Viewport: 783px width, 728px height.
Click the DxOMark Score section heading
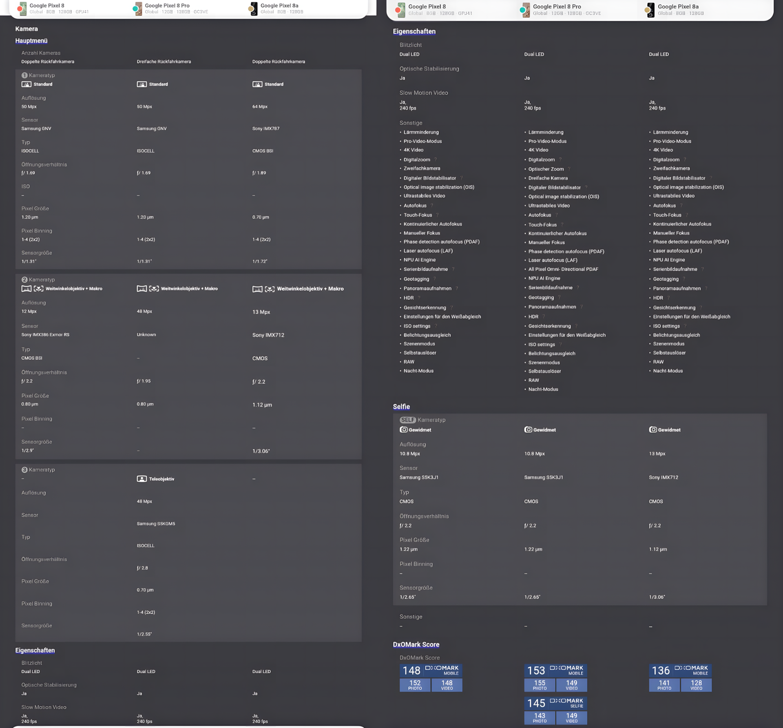pos(416,644)
